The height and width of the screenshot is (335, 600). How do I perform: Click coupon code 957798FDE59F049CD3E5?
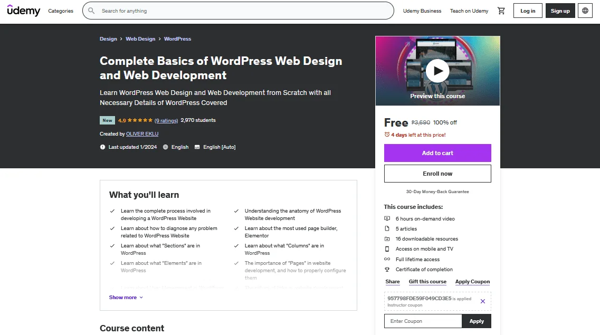[420, 298]
